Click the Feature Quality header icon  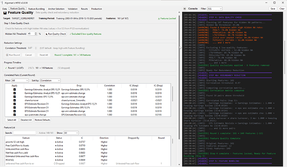pos(5,13)
